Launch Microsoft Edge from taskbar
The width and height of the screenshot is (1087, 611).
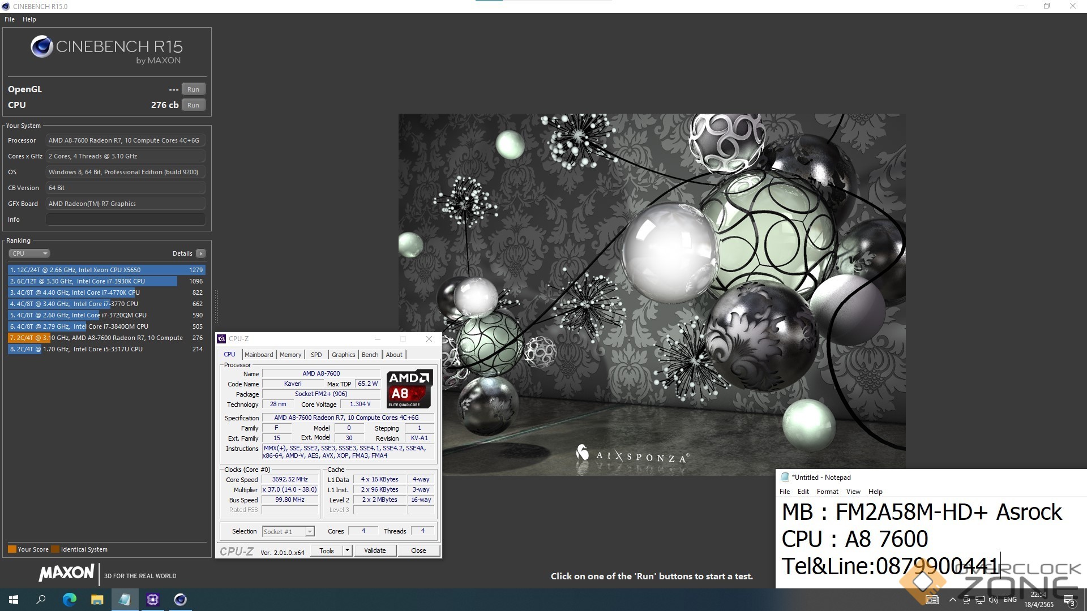pos(70,600)
